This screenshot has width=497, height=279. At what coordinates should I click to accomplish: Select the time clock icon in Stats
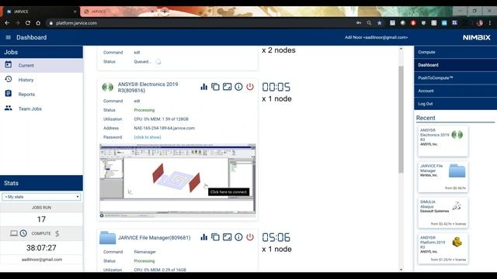click(x=23, y=233)
